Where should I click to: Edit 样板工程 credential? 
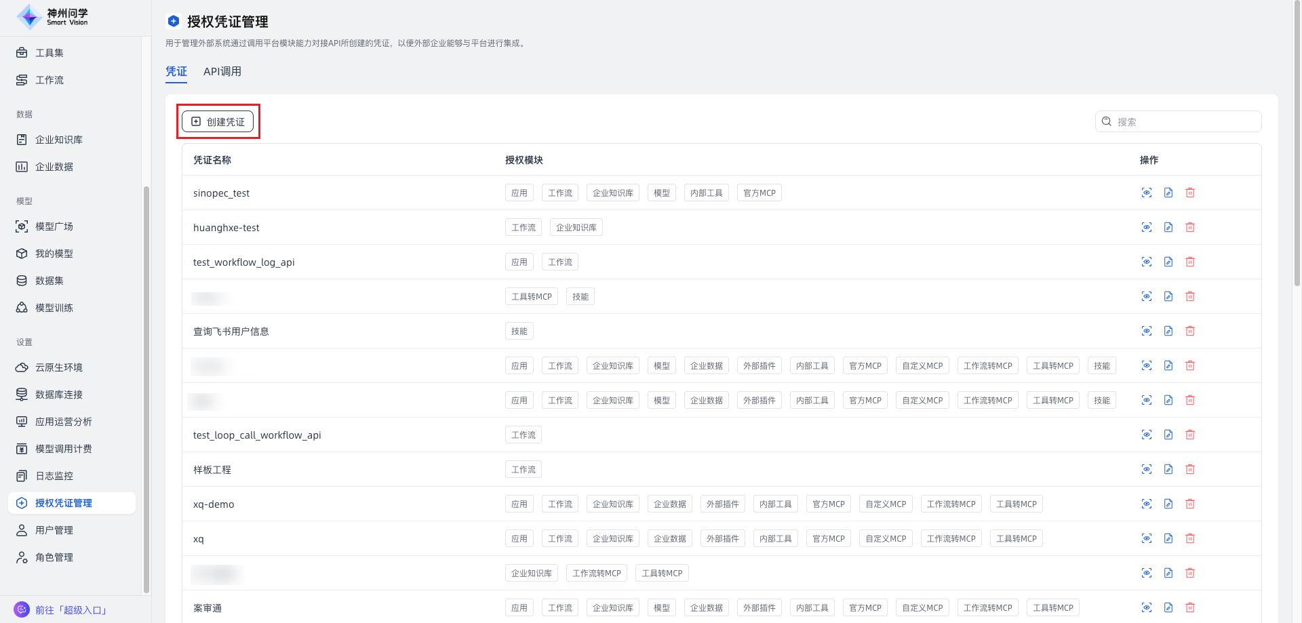pyautogui.click(x=1168, y=469)
